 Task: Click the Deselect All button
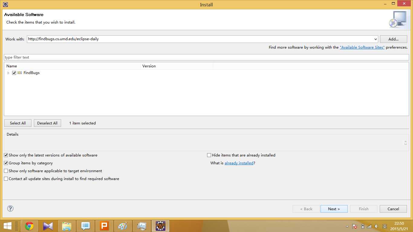pyautogui.click(x=47, y=123)
